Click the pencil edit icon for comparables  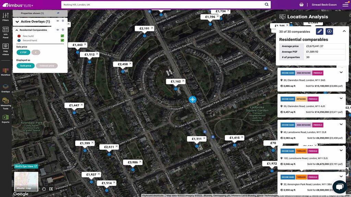(320, 31)
